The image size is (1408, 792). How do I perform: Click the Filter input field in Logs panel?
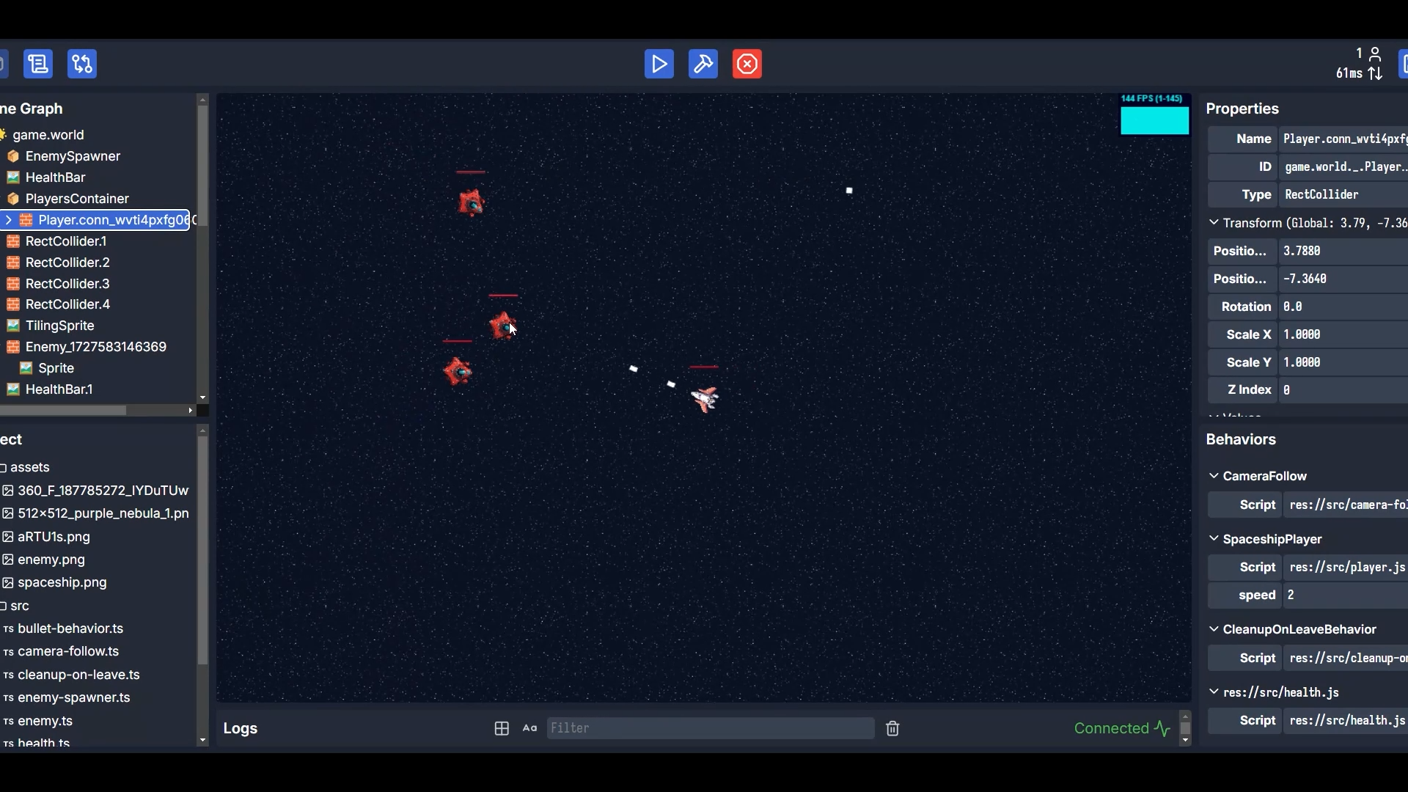pos(710,728)
